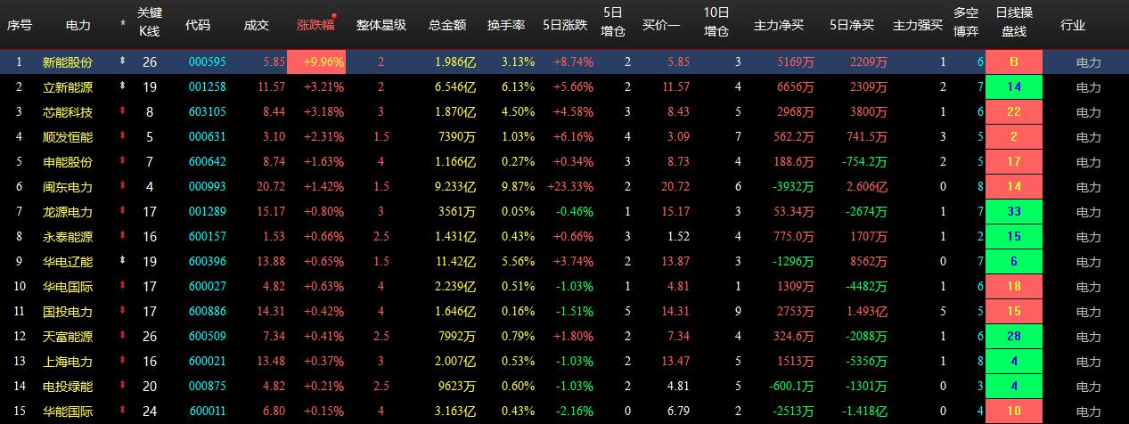Click the marker icon beside 新能股份
1129x424 pixels.
[122, 62]
